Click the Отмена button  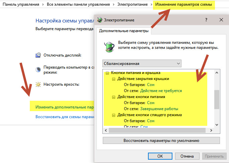[187, 156]
